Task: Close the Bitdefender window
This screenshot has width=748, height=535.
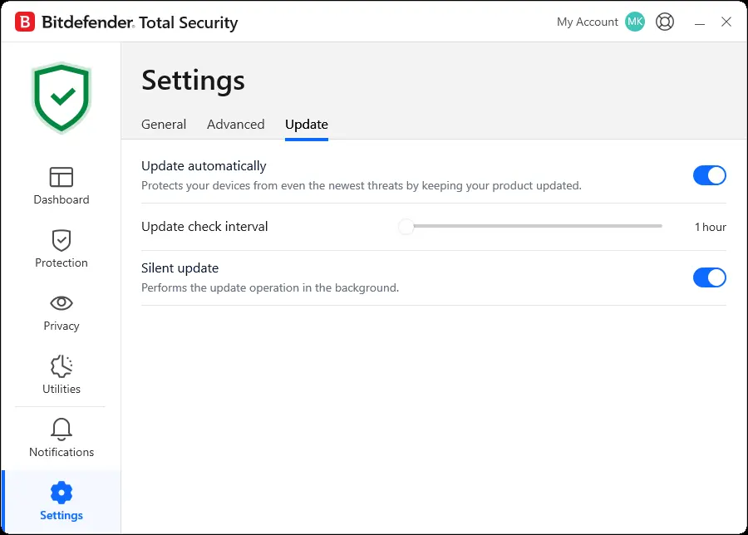Action: tap(726, 22)
